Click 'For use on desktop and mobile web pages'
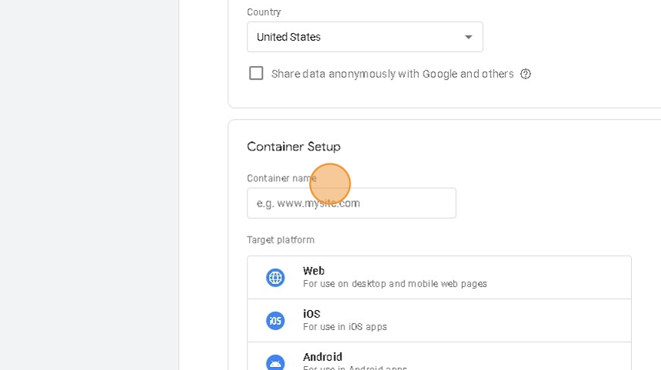Screen dimensions: 661x370 394,284
